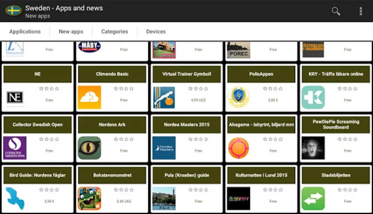Tap the 4,99 US$ Gymboll price

point(198,100)
